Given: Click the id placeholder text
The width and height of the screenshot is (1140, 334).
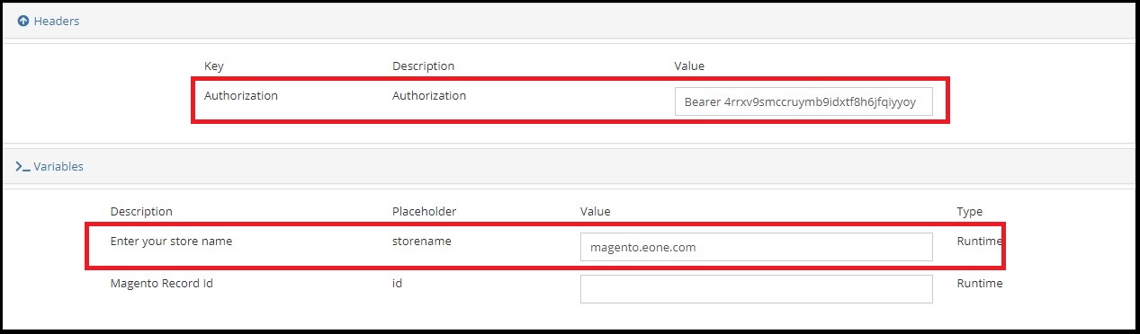Looking at the screenshot, I should coord(398,283).
